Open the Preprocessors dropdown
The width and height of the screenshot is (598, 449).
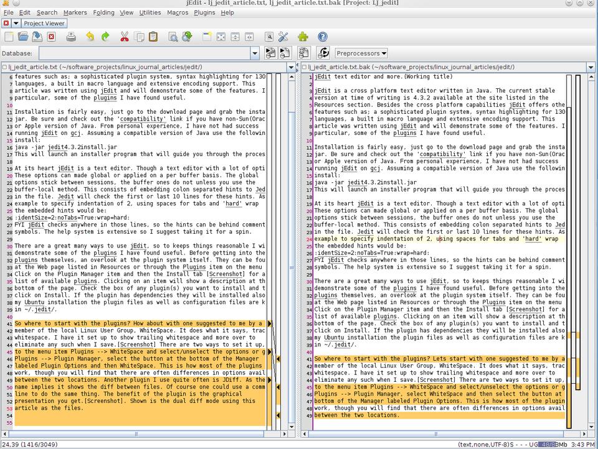[x=361, y=53]
